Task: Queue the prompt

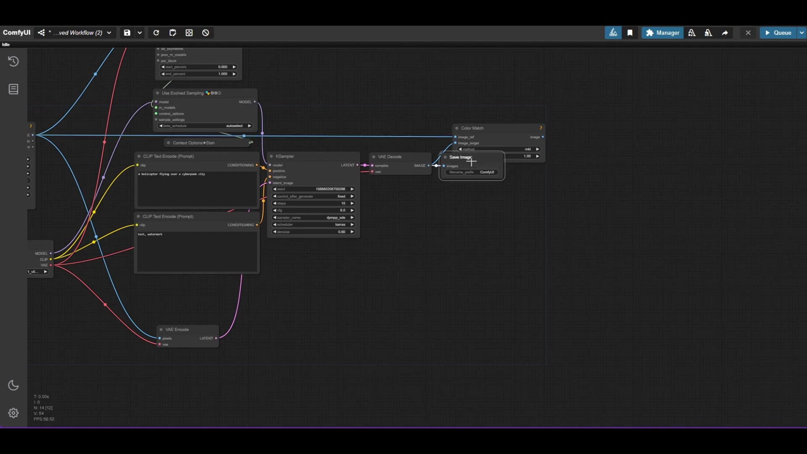Action: tap(778, 33)
